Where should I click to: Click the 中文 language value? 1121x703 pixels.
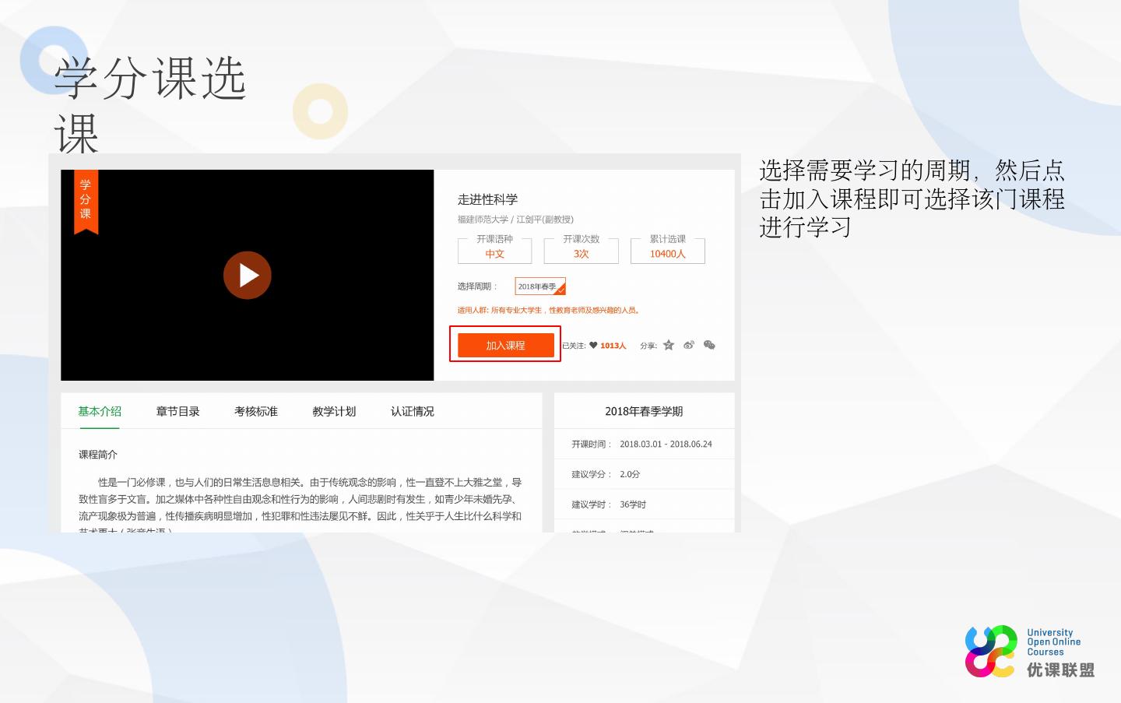coord(495,254)
